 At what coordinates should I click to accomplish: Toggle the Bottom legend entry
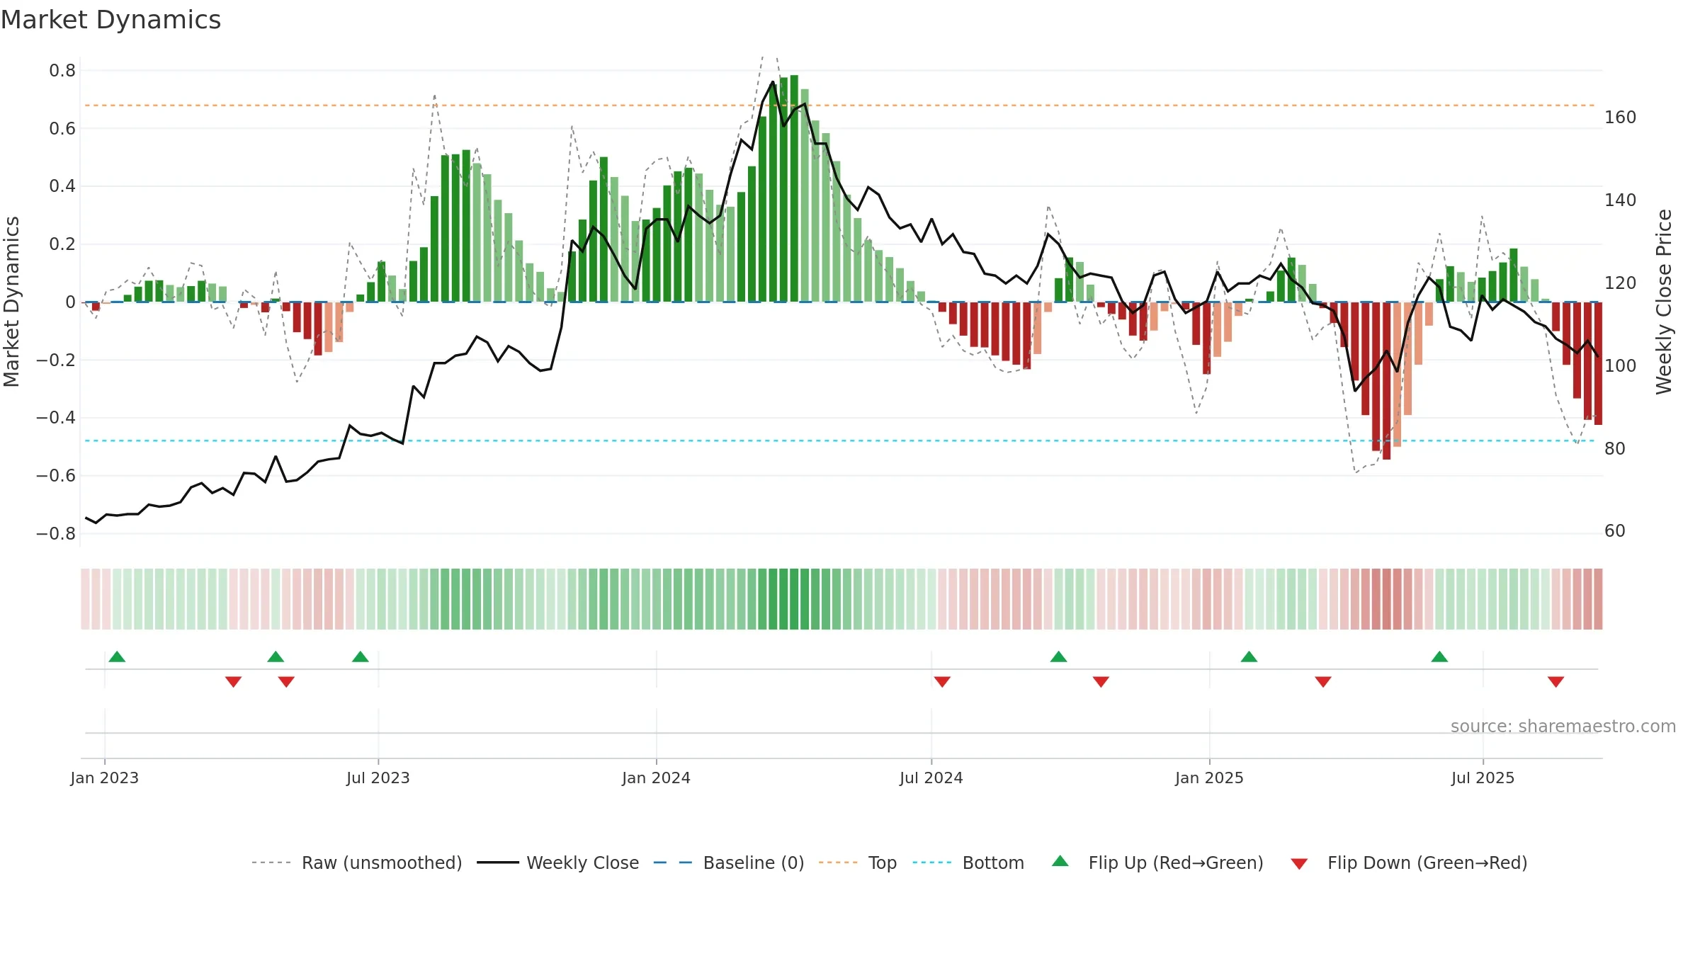(x=968, y=863)
